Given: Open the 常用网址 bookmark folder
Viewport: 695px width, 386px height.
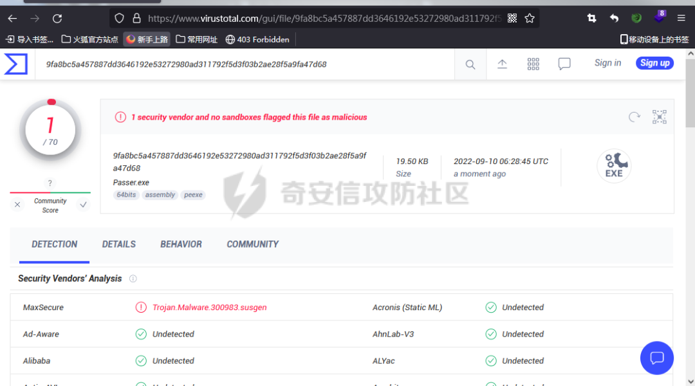Looking at the screenshot, I should pyautogui.click(x=196, y=39).
